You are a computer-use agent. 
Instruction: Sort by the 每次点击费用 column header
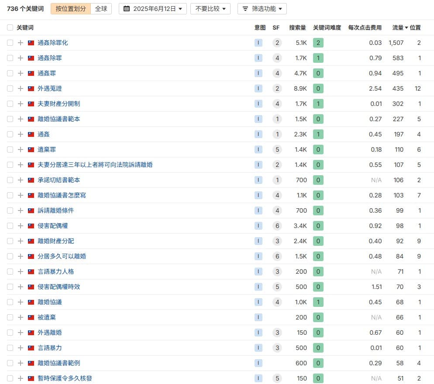pos(365,27)
